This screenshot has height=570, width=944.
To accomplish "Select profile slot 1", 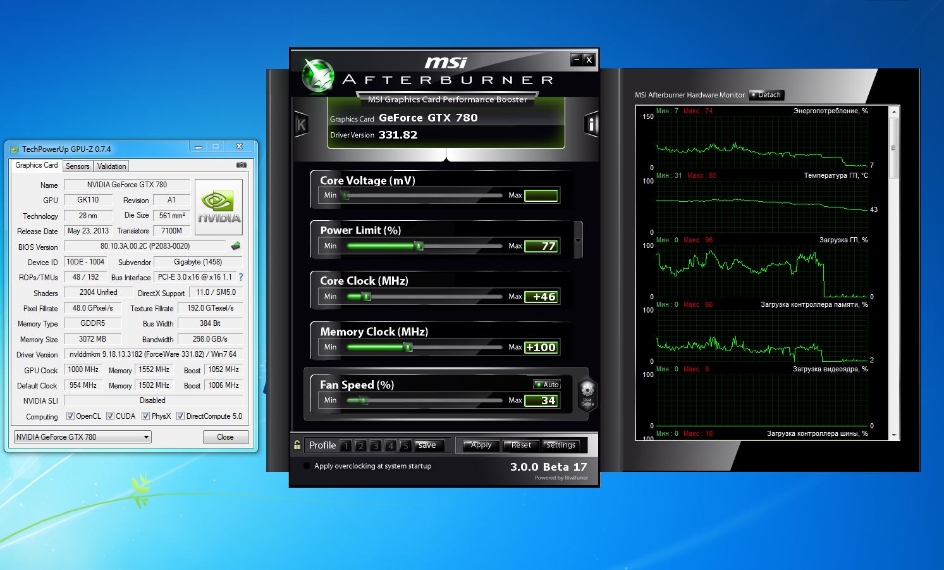I will tap(346, 445).
